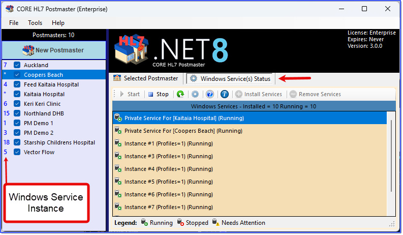Toggle the Starship Childrens Hospital checkbox
403x235 pixels.
click(17, 142)
